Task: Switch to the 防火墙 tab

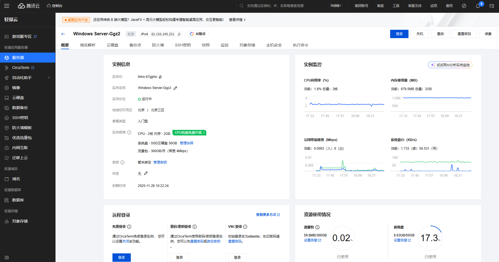Action: [158, 45]
